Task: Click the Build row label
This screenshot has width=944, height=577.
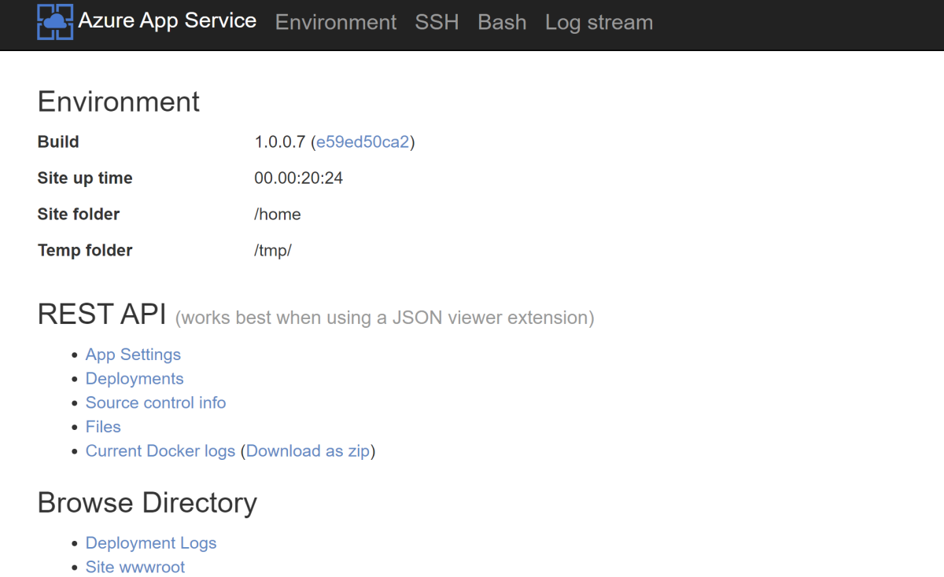Action: (58, 142)
